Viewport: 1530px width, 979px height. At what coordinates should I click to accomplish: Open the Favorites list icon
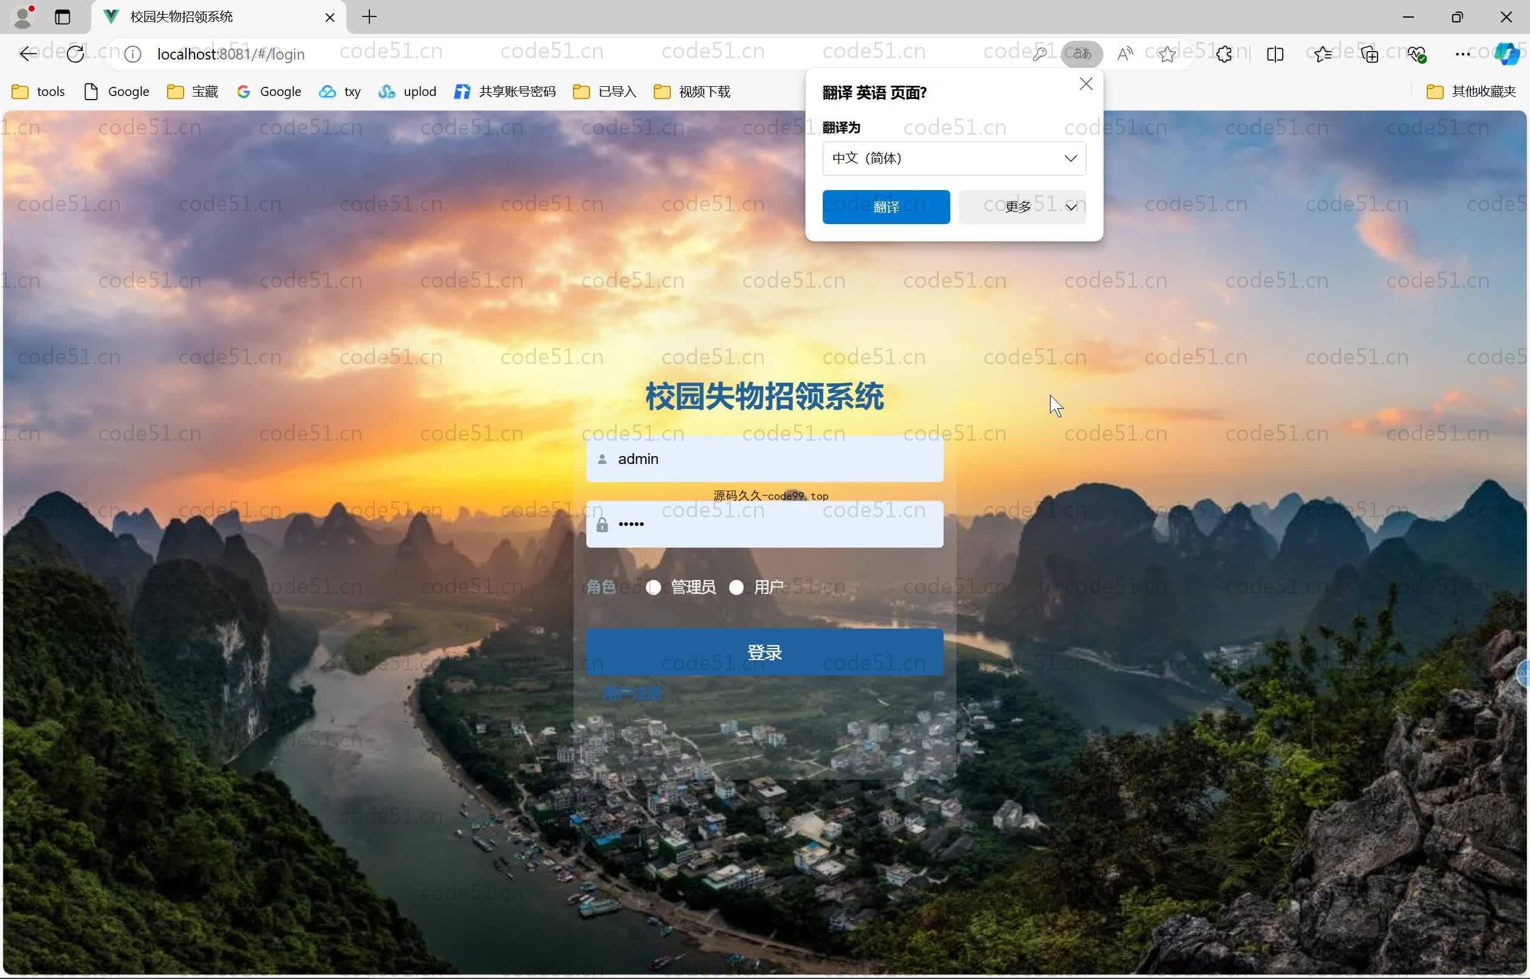1323,54
